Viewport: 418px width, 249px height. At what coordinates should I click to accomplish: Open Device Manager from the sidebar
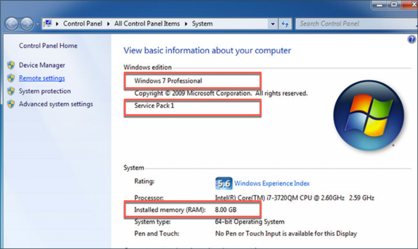point(42,65)
